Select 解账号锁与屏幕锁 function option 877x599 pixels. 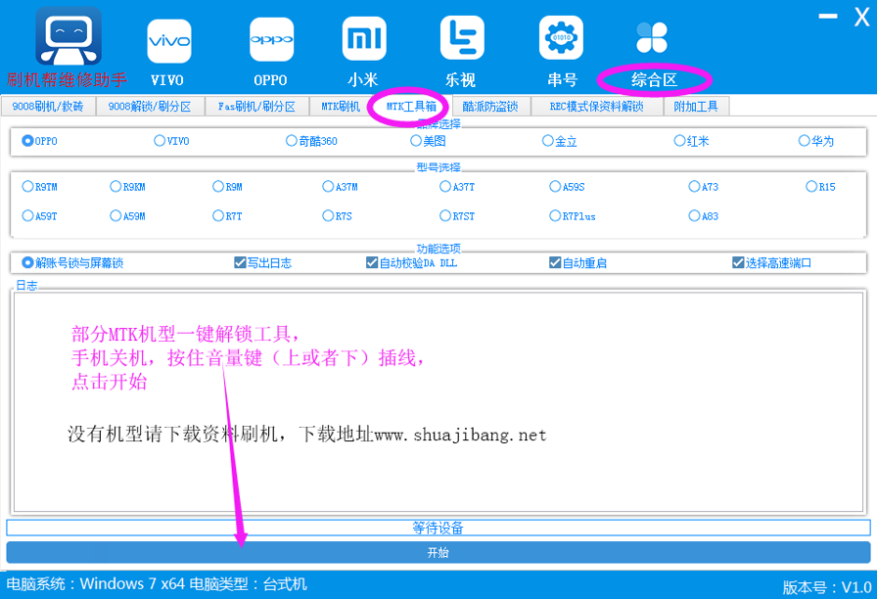27,263
